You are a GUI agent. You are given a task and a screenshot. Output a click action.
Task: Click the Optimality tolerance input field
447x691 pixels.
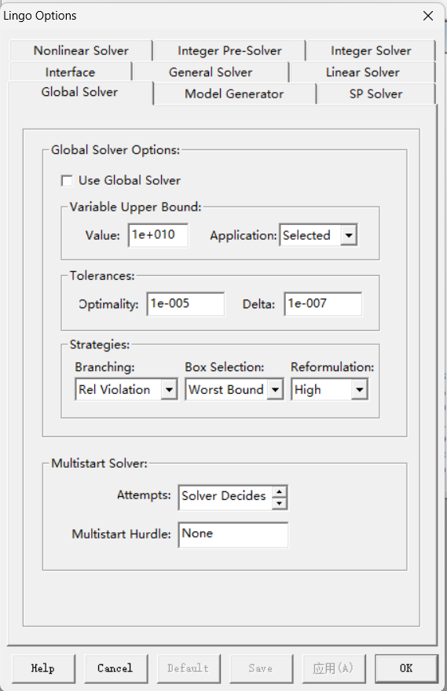[185, 303]
